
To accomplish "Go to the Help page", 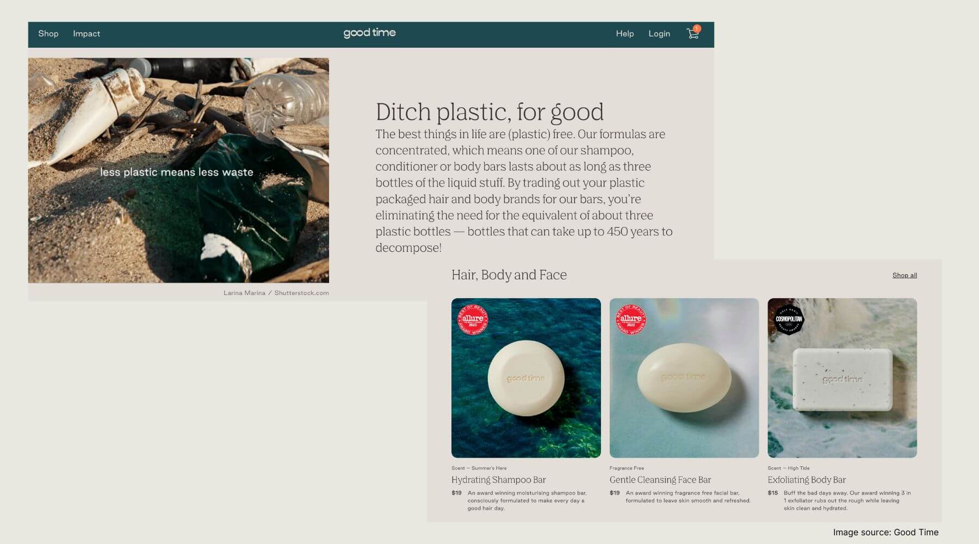I will pyautogui.click(x=625, y=34).
